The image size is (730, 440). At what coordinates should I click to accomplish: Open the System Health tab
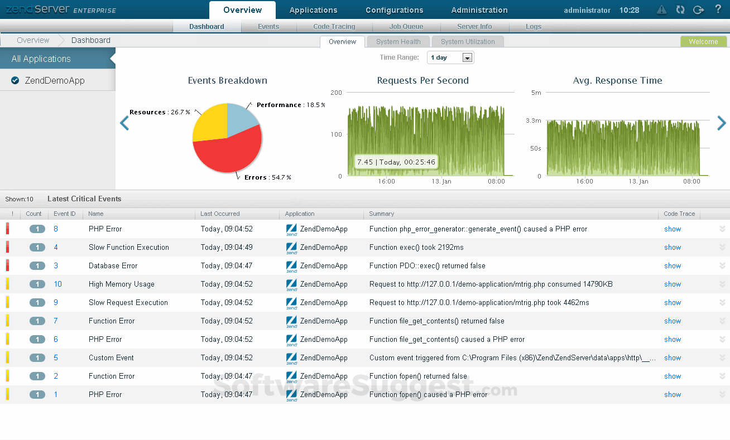pos(398,41)
